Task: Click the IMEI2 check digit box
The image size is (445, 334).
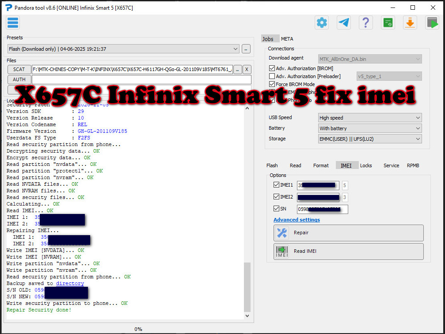Action: pos(345,197)
